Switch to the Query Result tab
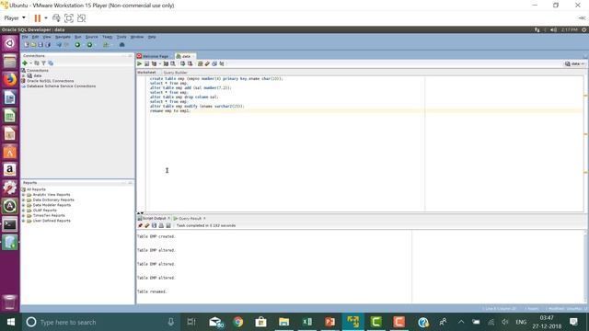Screen dimensions: 589x331 191,219
